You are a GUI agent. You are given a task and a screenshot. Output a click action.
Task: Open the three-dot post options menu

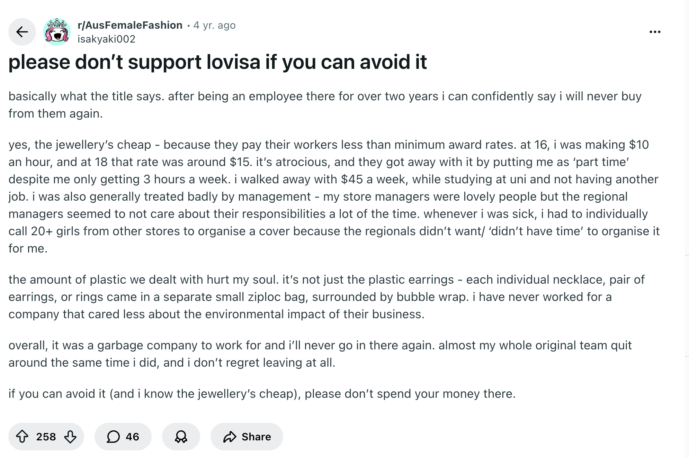click(x=655, y=32)
